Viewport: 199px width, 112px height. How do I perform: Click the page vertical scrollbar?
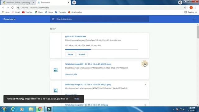(198, 32)
